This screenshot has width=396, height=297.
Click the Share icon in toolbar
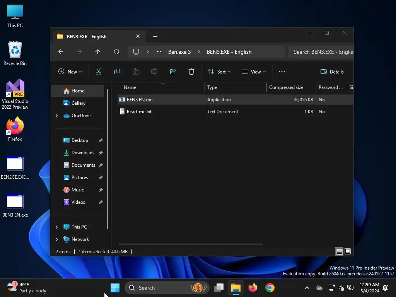(173, 72)
